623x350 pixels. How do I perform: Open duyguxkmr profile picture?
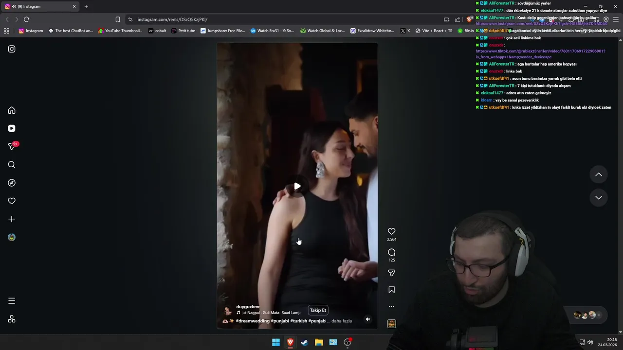(x=227, y=310)
